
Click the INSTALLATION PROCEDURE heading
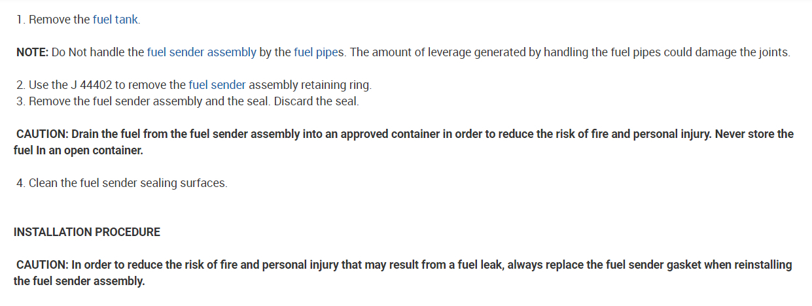(x=87, y=232)
